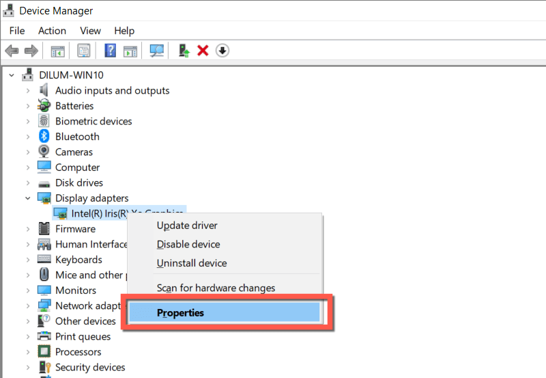Select the Batteries tree item
The height and width of the screenshot is (378, 546).
(x=74, y=106)
